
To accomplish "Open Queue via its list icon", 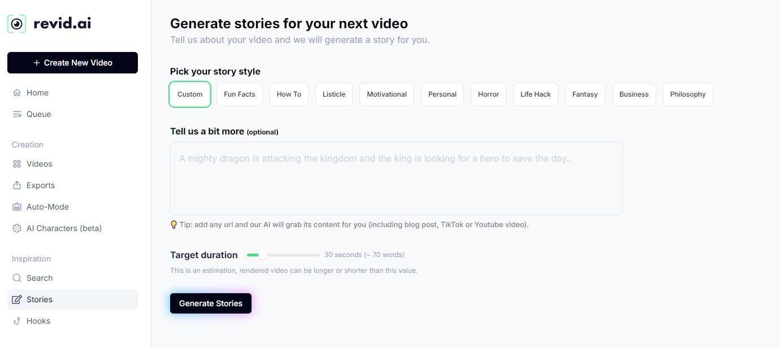I will (x=17, y=114).
